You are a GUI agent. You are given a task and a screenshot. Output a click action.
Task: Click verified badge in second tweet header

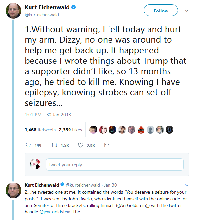[62, 184]
